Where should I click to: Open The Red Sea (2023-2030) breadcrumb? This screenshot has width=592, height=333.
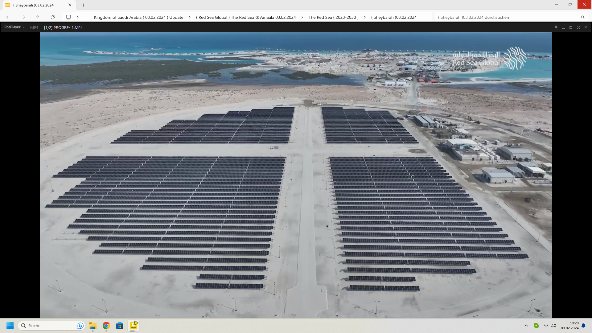(333, 17)
